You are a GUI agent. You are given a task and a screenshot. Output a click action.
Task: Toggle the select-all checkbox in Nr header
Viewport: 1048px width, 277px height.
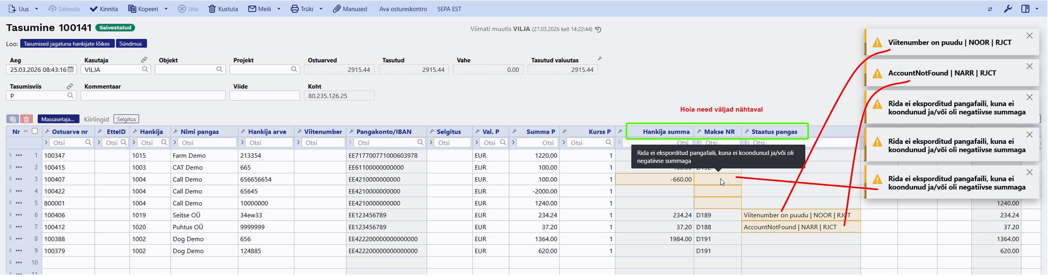[x=35, y=131]
